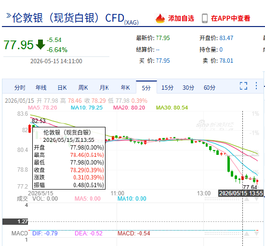Click 收盘 78.29(0.39%) in the tooltip
This screenshot has height=246, width=265.
[69, 170]
